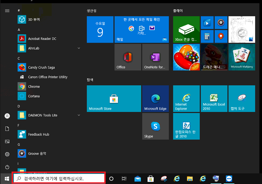Open Snipping Tool from the taskbar
Screen dimensions: 262x184
pyautogui.click(x=164, y=179)
